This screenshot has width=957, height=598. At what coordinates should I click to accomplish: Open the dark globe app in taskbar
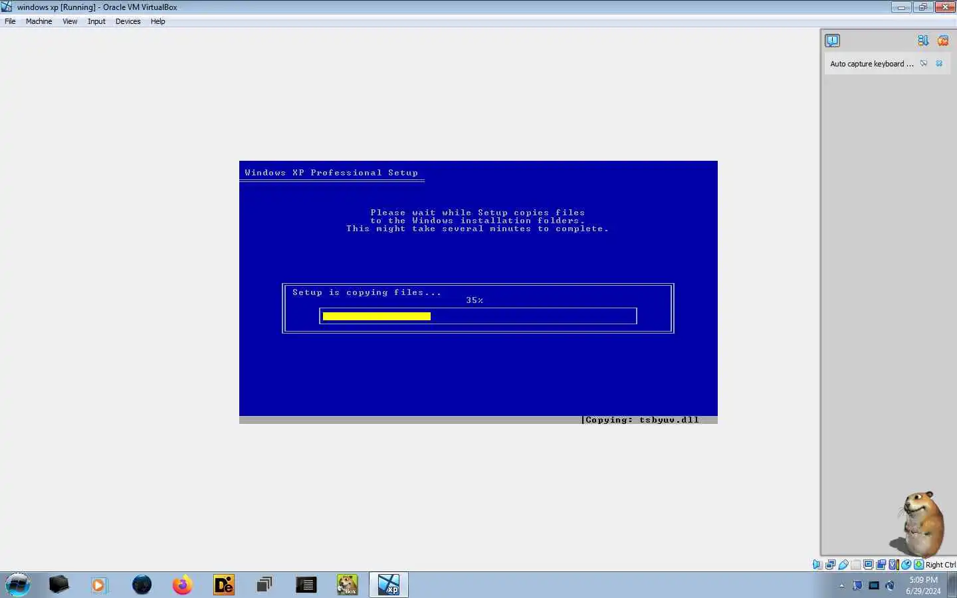pyautogui.click(x=142, y=585)
